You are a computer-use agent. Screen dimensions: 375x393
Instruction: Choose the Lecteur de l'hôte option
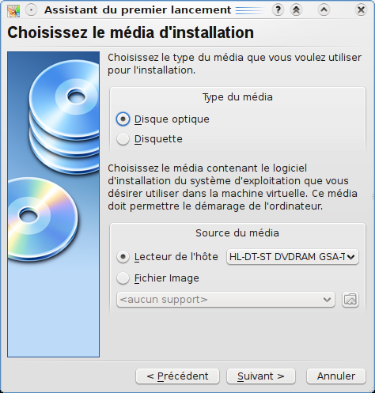[123, 257]
